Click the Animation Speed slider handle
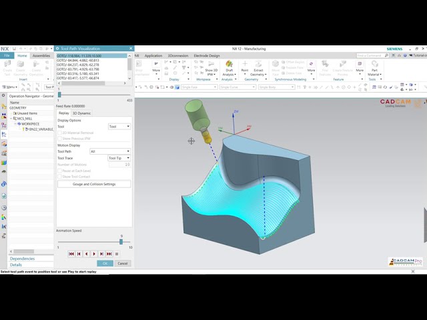Image resolution: width=427 pixels, height=320 pixels. [121, 241]
